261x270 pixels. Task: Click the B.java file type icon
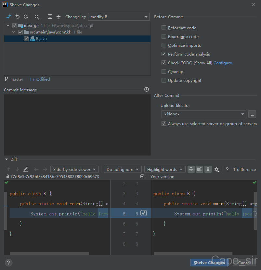[32, 39]
